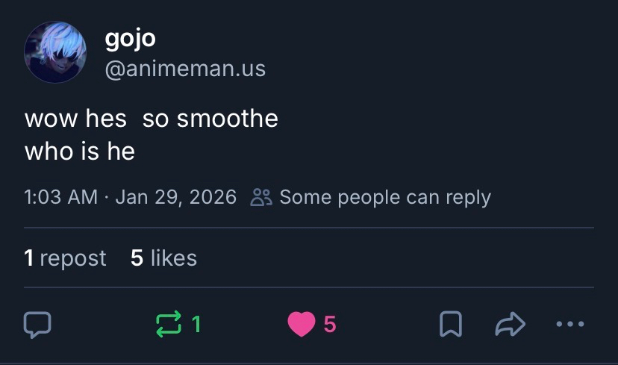Click the green repost count number
618x365 pixels.
[196, 324]
